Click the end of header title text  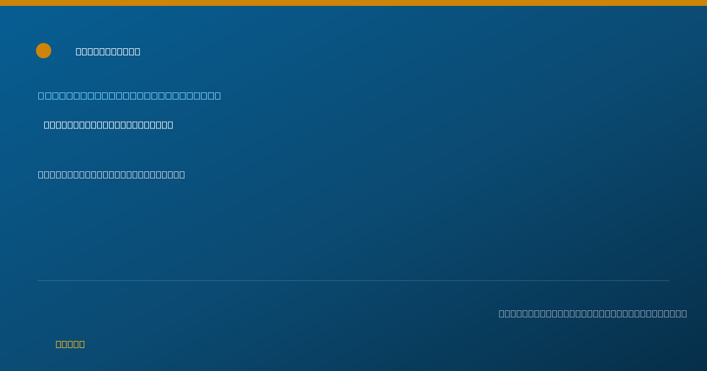click(137, 51)
